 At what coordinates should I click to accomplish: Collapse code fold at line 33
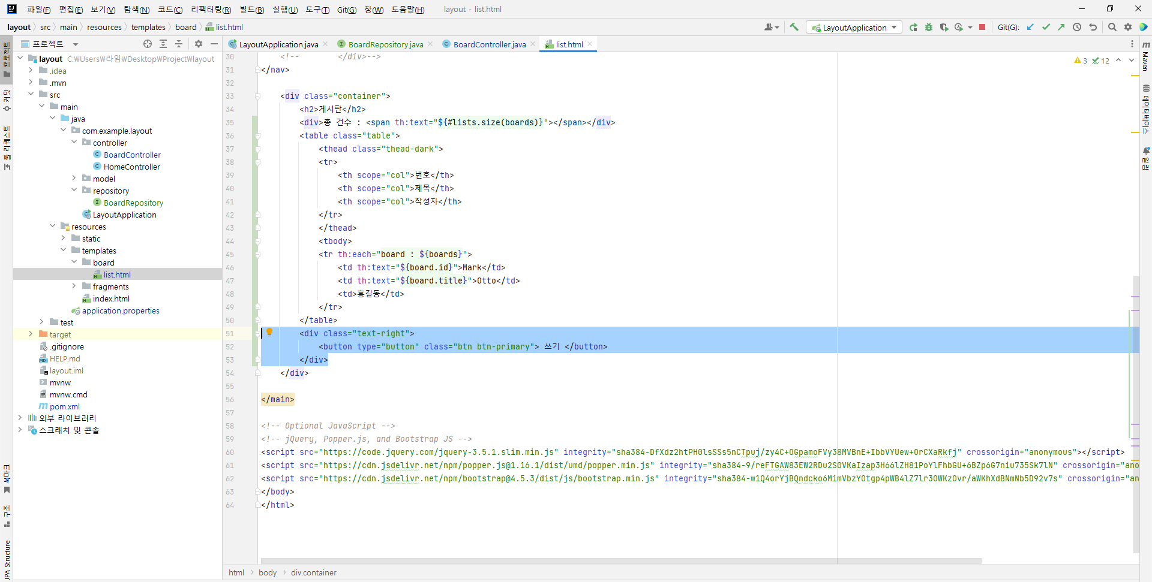click(257, 96)
